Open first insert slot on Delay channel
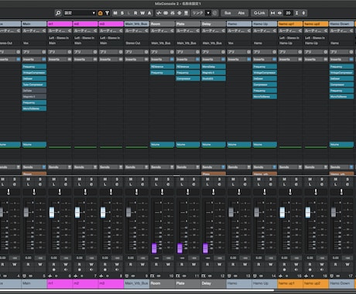The width and height of the screenshot is (356, 294). (214, 67)
